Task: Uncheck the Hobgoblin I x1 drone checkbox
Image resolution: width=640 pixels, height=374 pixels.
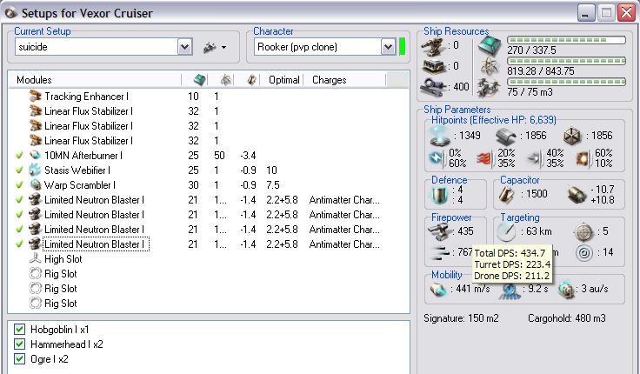Action: coord(19,329)
